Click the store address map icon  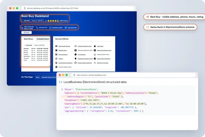pos(22,28)
